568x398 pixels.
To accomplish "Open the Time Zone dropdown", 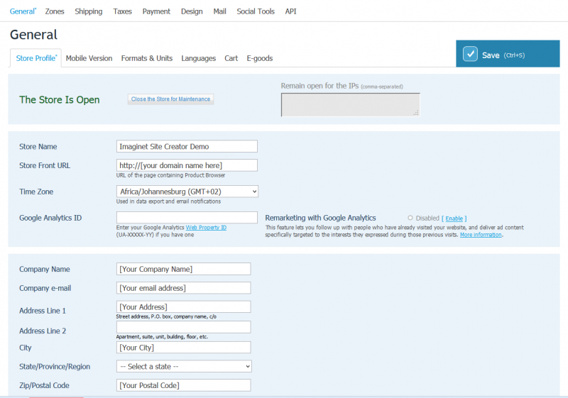I will (187, 192).
